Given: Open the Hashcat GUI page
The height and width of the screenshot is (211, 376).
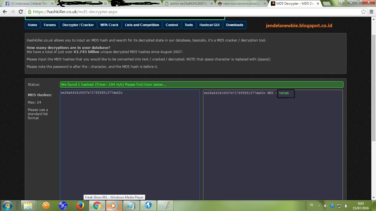Looking at the screenshot, I should coord(209,25).
